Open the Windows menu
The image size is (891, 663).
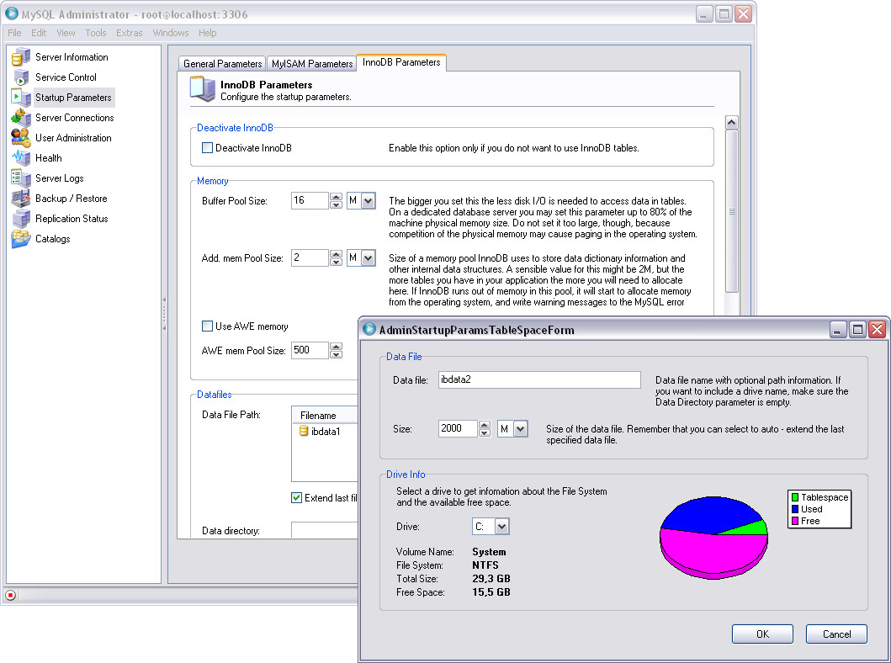171,33
